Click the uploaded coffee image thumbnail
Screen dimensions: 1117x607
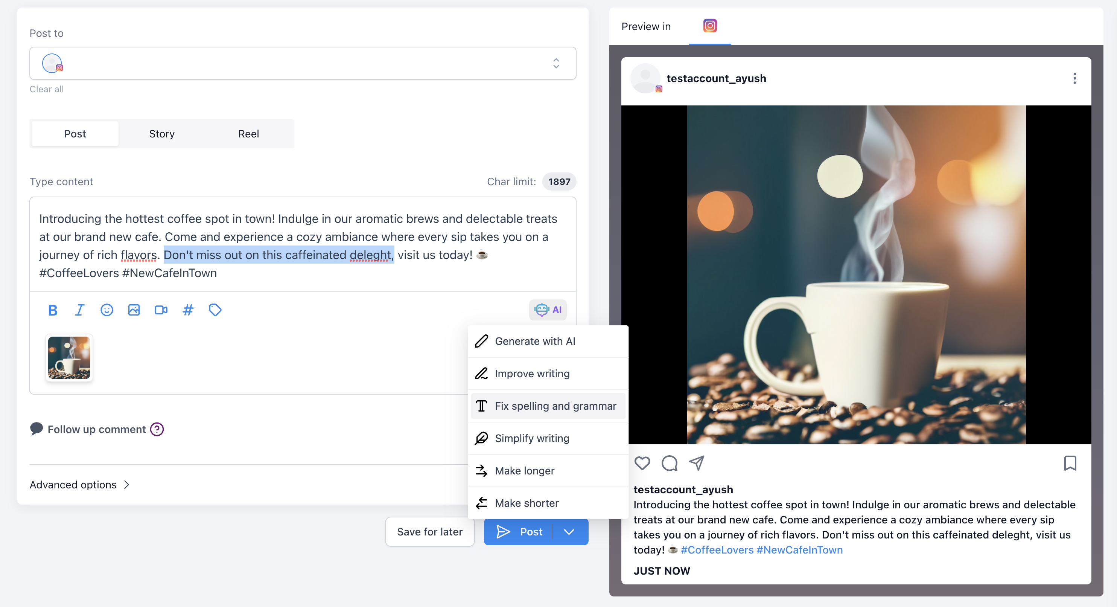pos(69,358)
